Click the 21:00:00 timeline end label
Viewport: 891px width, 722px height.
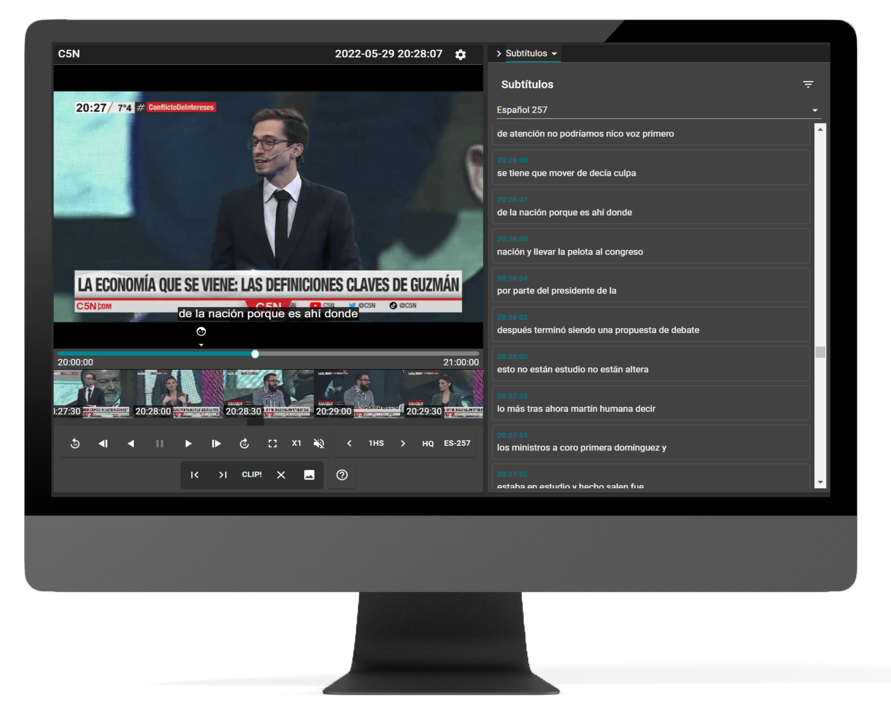click(461, 362)
